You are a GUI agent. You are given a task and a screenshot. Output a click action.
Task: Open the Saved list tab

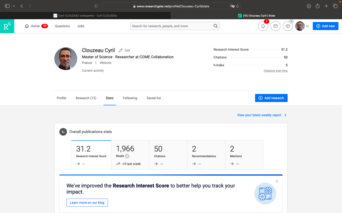click(x=154, y=98)
